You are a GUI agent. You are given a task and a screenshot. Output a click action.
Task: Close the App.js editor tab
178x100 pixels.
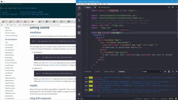[95, 7]
